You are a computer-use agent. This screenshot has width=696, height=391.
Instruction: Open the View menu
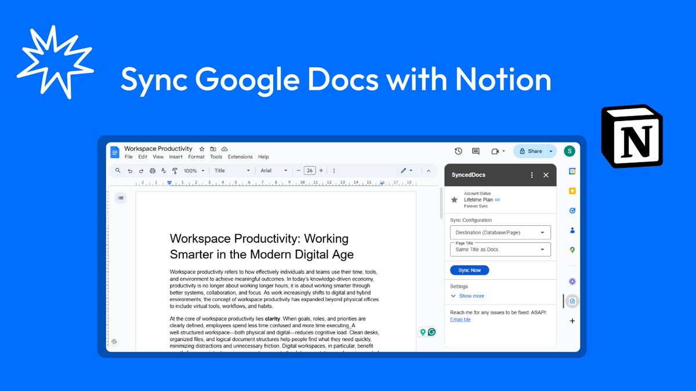158,157
